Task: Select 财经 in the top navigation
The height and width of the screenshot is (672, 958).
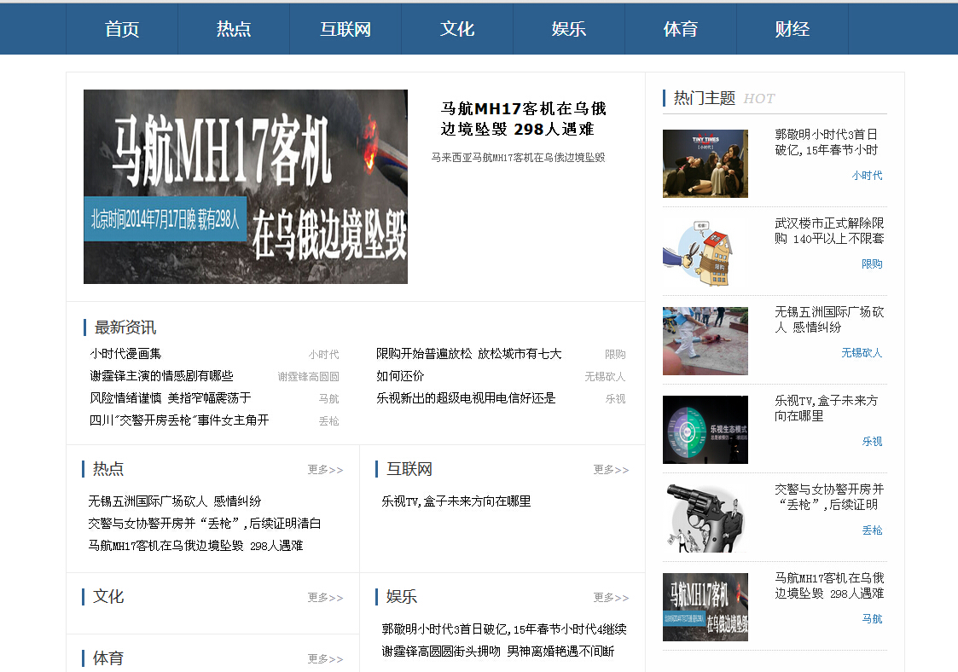Action: (x=792, y=29)
